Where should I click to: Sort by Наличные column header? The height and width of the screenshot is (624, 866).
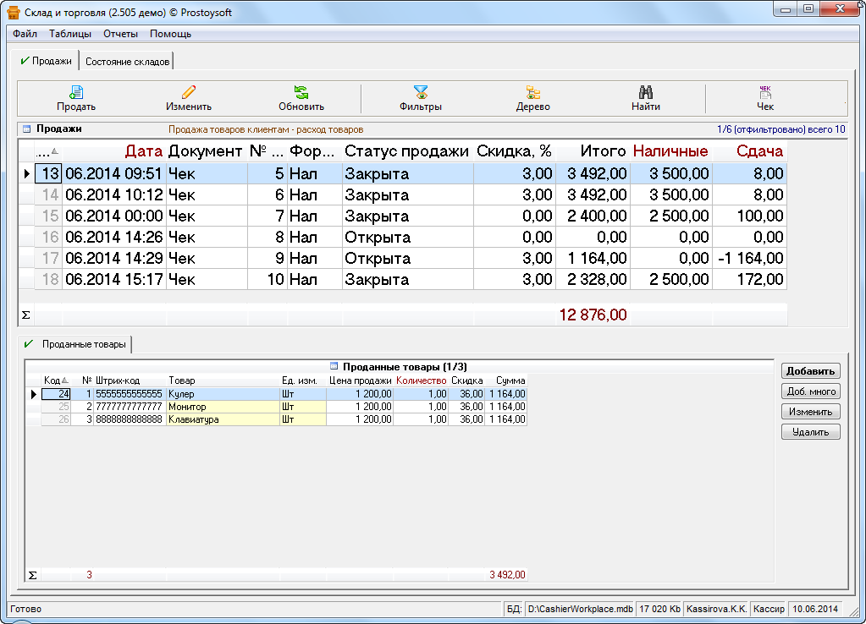(670, 151)
